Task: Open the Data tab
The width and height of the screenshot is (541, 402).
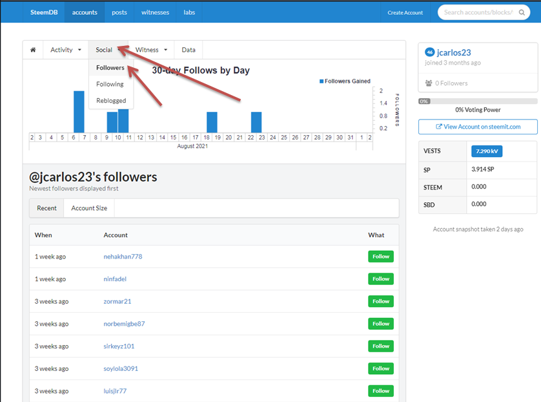Action: [x=189, y=50]
